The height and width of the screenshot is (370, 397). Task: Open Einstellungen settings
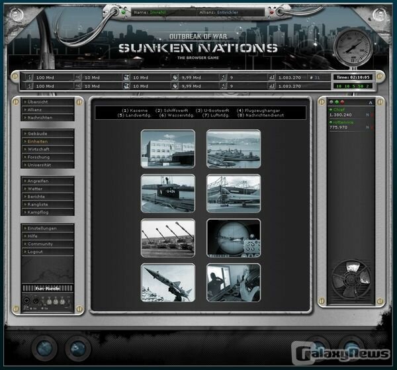click(x=48, y=228)
